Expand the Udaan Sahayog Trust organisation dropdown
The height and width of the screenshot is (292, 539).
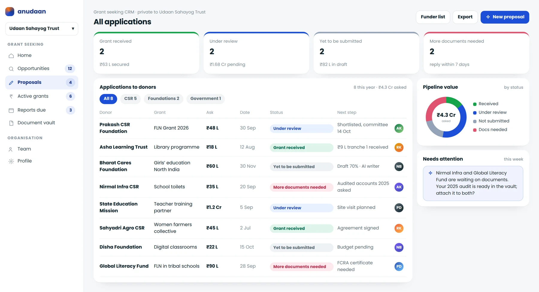[x=42, y=29]
